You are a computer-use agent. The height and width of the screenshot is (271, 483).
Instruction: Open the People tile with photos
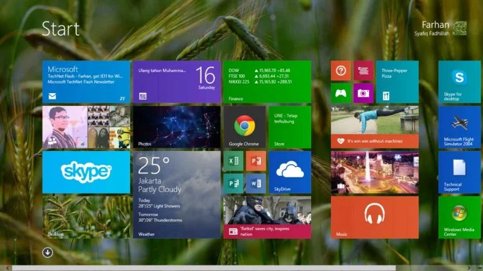click(x=86, y=127)
